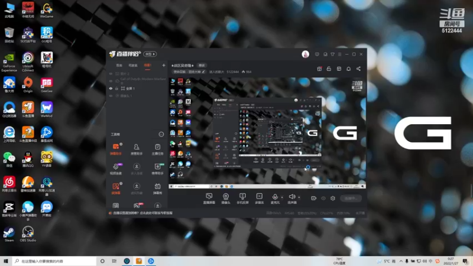Screen dimensions: 473x266
Task: Open the user avatar profile
Action: click(305, 54)
